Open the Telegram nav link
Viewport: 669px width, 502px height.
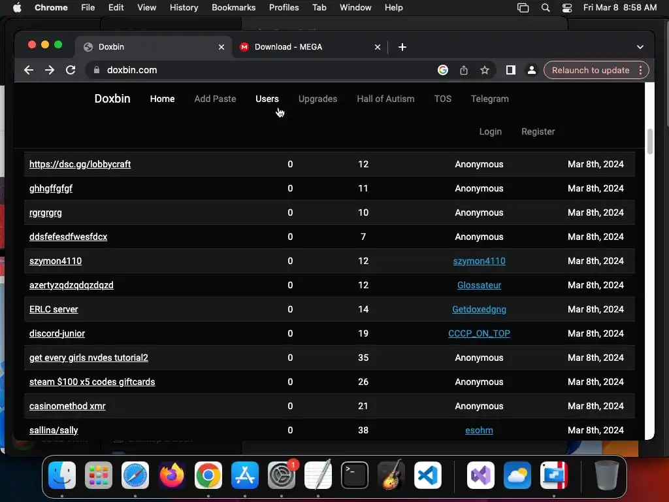coord(490,99)
